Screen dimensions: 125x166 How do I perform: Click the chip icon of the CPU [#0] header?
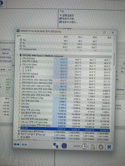[x=21, y=55]
